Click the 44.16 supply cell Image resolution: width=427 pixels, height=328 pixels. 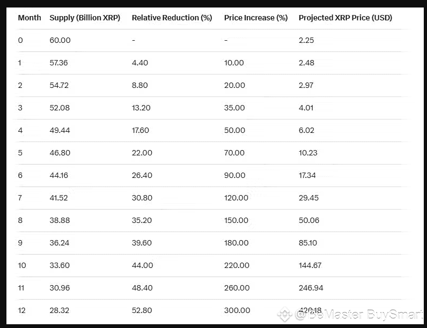[x=60, y=175]
